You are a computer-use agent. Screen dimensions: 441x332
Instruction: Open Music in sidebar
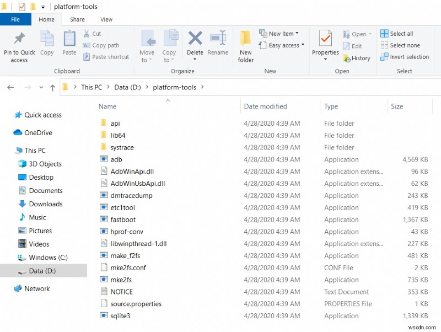[x=32, y=217]
